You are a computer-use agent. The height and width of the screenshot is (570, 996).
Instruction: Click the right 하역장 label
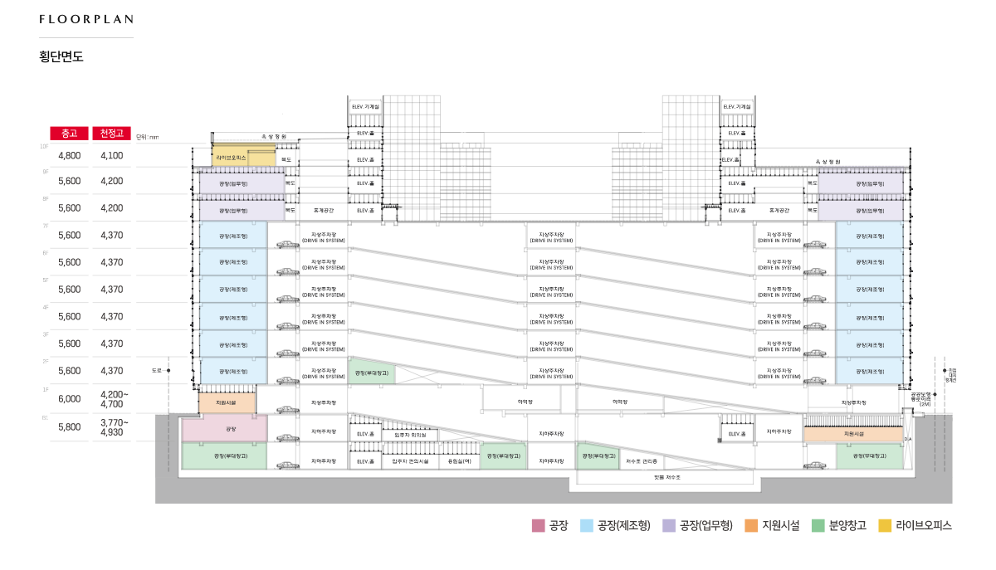[619, 401]
